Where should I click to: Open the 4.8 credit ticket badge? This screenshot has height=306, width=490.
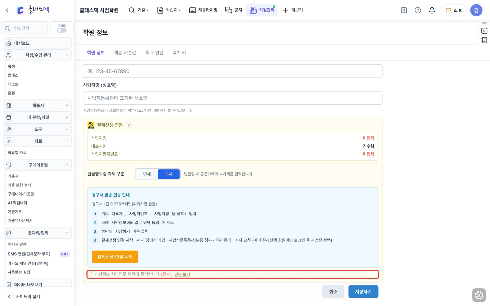[454, 10]
